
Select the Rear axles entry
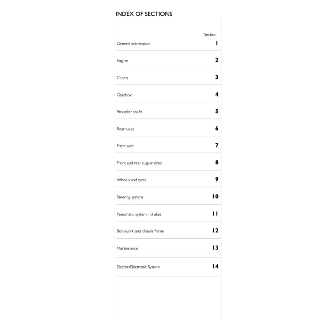click(x=125, y=129)
